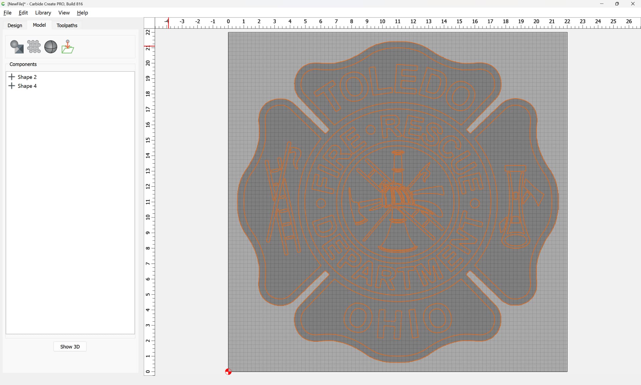
Task: Select the round sphere model icon
Action: point(51,47)
